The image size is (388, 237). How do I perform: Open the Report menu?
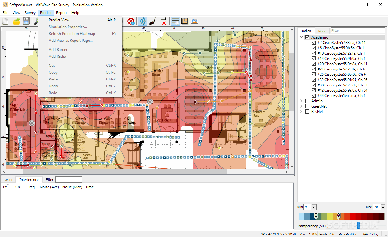[x=61, y=13]
